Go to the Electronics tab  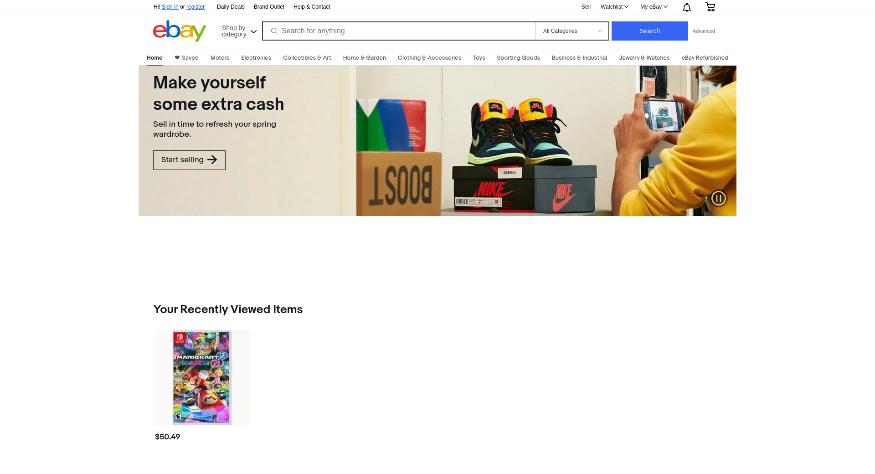[x=256, y=58]
